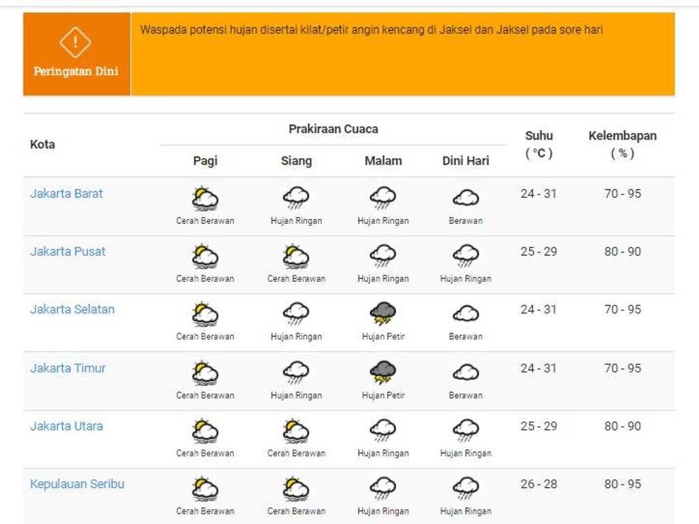Open Jakarta Utara forecast details
Image resolution: width=699 pixels, height=524 pixels.
[x=66, y=426]
